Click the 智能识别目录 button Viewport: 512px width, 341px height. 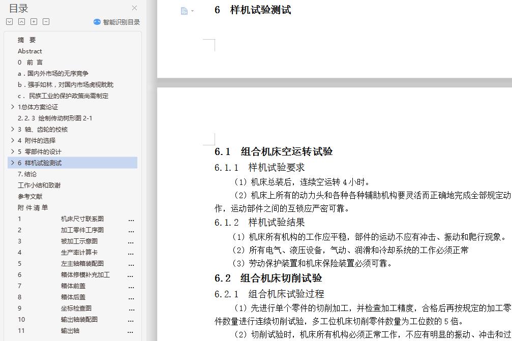tap(116, 22)
